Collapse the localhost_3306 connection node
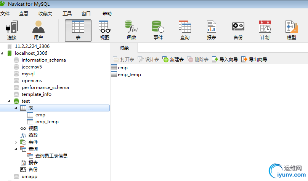308x181 pixels. [x=2, y=53]
